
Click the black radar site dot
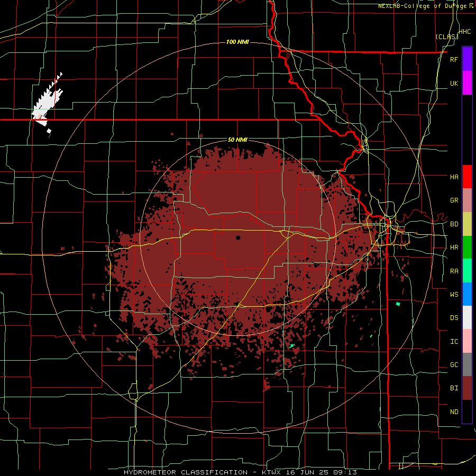[x=238, y=237]
